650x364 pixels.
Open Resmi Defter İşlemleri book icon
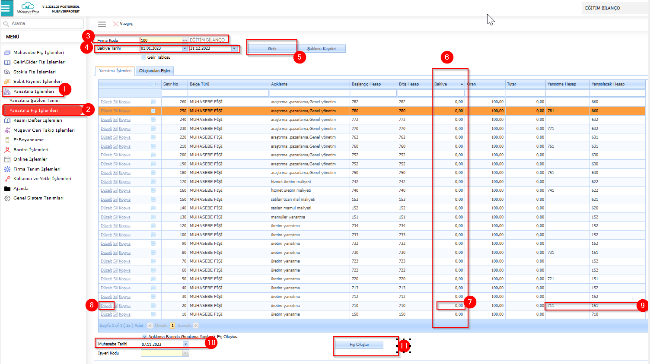[7, 120]
